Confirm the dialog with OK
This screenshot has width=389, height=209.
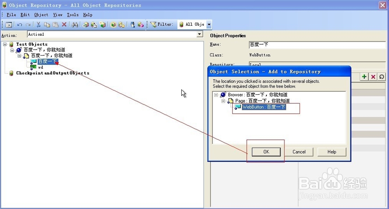click(266, 152)
